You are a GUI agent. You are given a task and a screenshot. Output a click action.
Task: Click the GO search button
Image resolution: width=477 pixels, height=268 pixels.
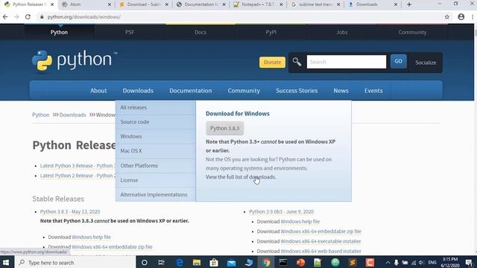tap(398, 61)
